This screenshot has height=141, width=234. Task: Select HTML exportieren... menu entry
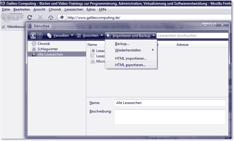130,65
